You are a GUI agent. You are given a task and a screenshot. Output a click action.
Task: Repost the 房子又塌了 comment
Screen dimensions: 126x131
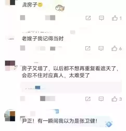(88, 99)
